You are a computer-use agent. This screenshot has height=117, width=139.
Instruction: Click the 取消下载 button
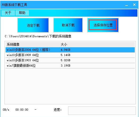(x=68, y=25)
